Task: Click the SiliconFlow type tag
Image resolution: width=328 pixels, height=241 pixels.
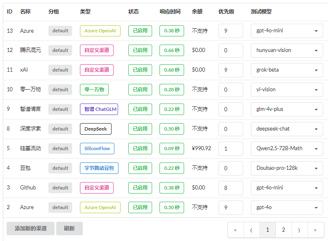Action: point(97,149)
